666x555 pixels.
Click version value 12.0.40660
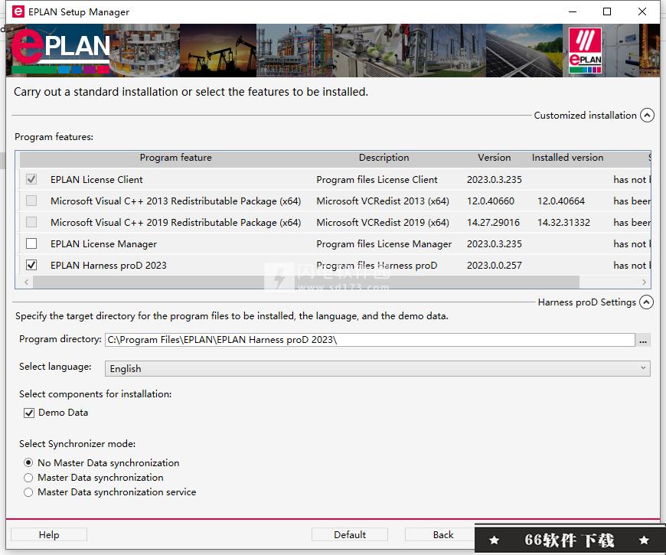click(x=491, y=201)
